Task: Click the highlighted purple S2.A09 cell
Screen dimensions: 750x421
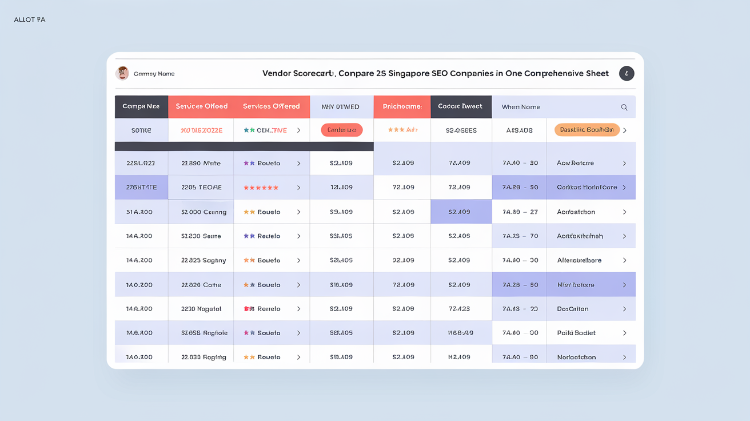Action: point(461,212)
